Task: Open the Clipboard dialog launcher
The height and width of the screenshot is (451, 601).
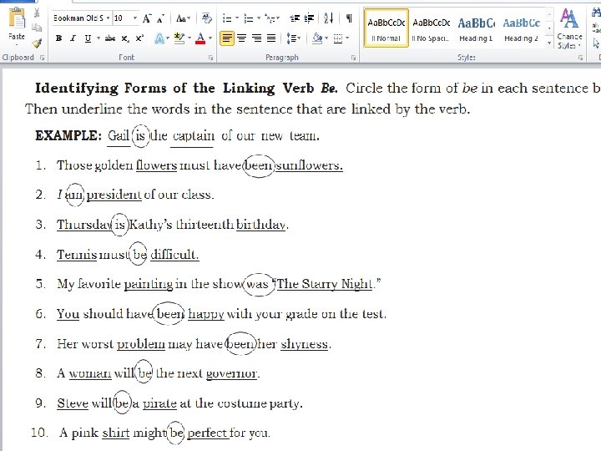Action: 43,58
